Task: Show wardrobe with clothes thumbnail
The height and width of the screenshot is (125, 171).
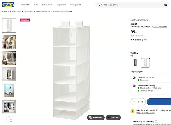Action: [9, 42]
